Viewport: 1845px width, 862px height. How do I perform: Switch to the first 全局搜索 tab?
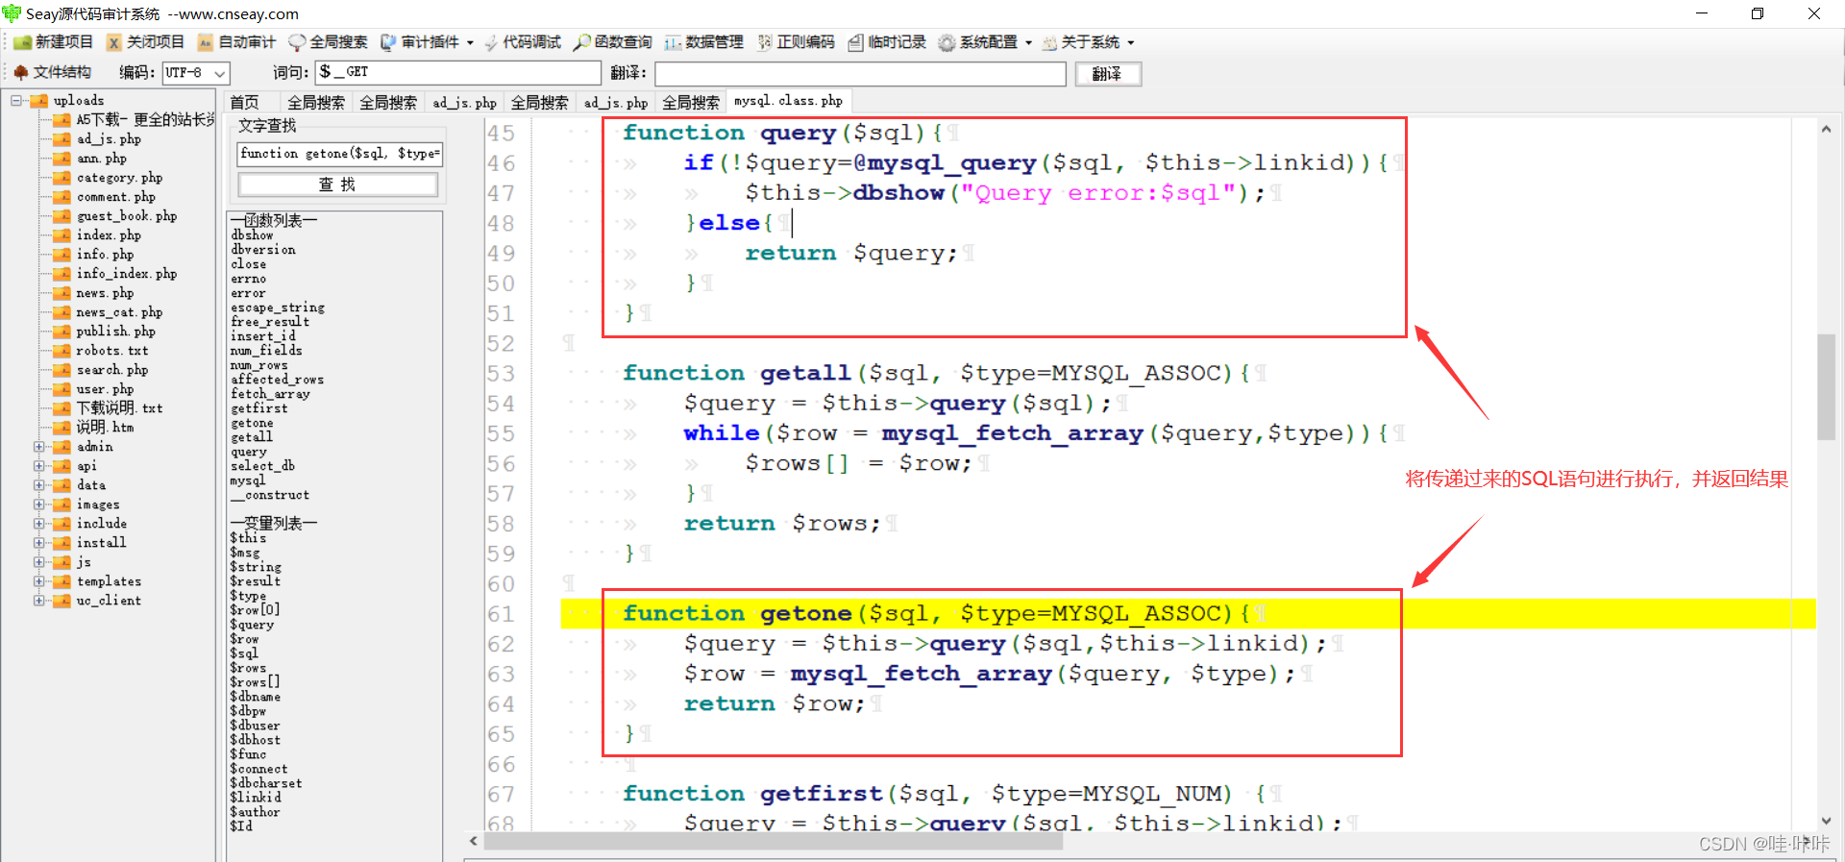coord(316,103)
